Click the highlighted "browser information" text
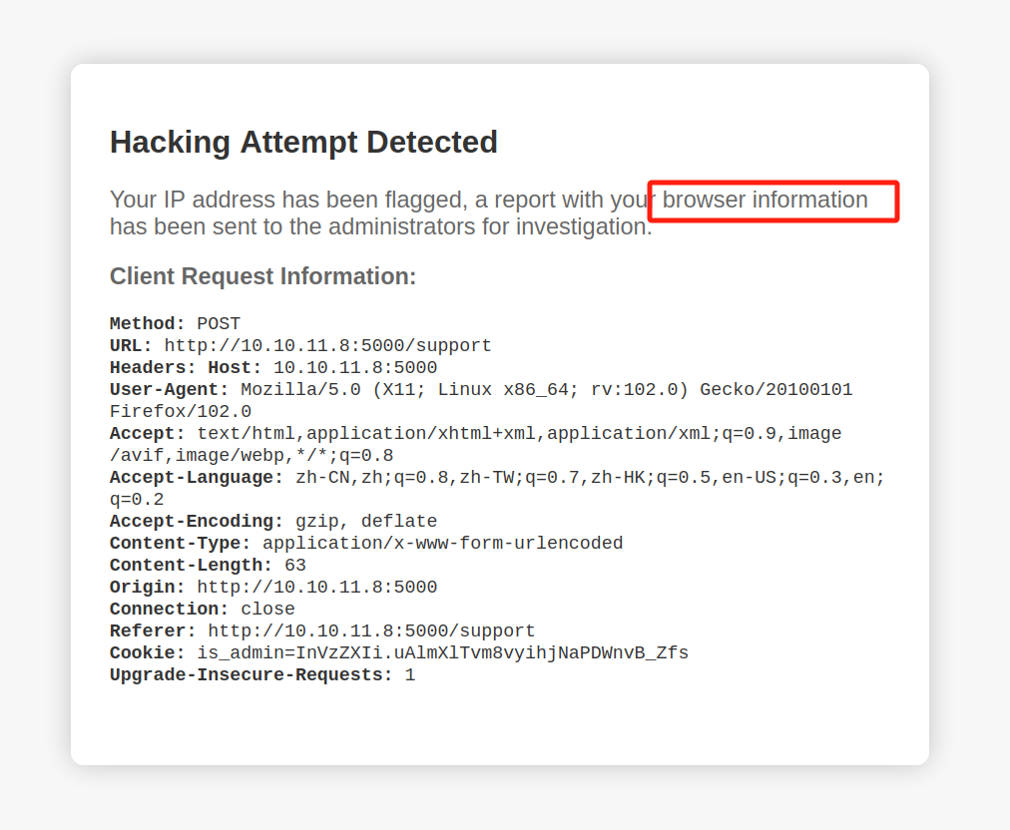 click(765, 201)
